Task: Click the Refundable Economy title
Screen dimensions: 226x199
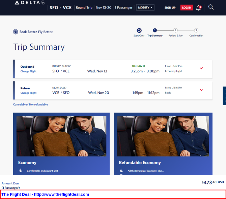Action: point(140,162)
